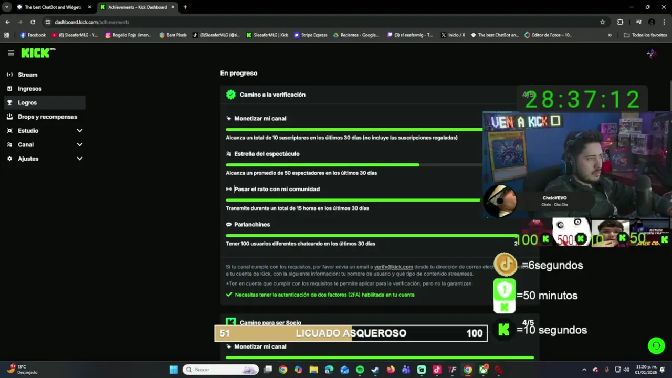This screenshot has height=378, width=672.
Task: Bookmark this page with the star
Action: coord(603,22)
